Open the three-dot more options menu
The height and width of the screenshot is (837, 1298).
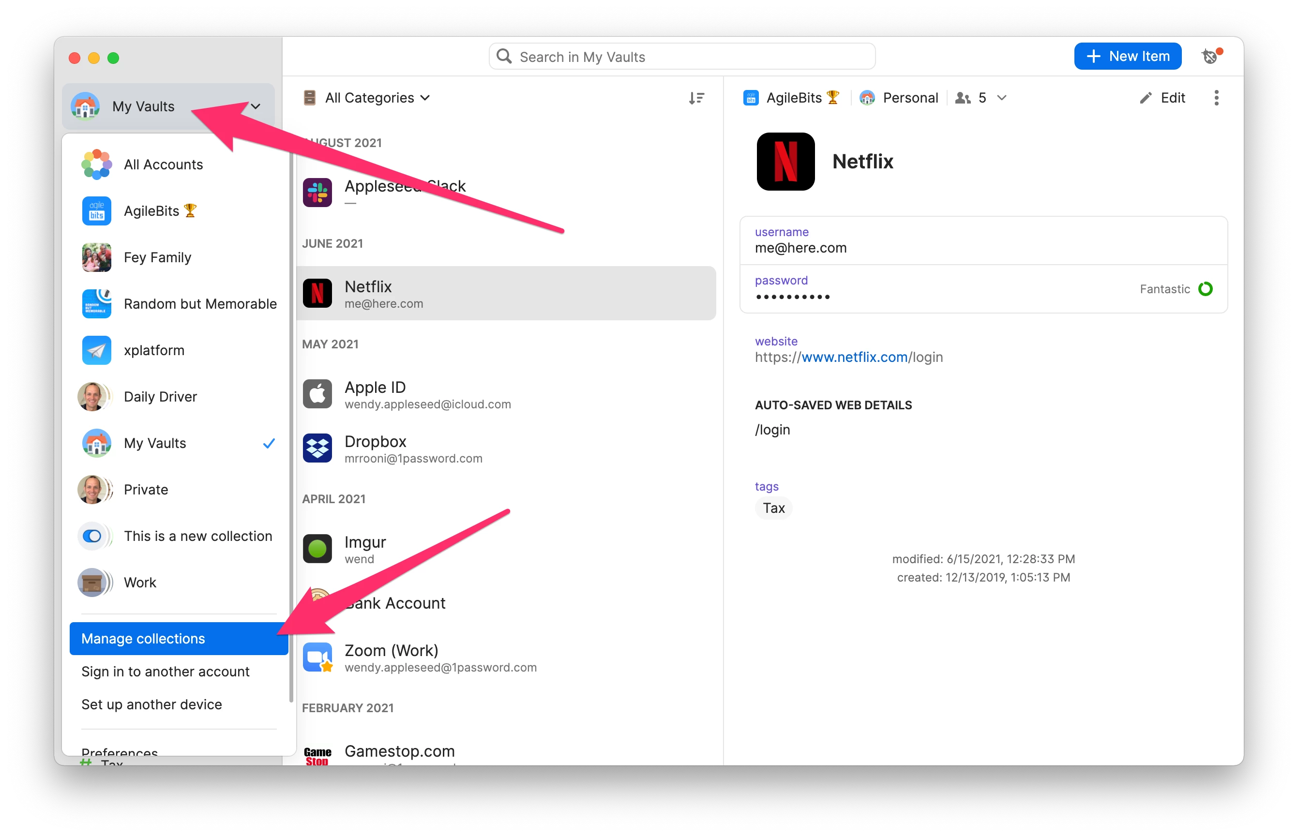pyautogui.click(x=1216, y=98)
